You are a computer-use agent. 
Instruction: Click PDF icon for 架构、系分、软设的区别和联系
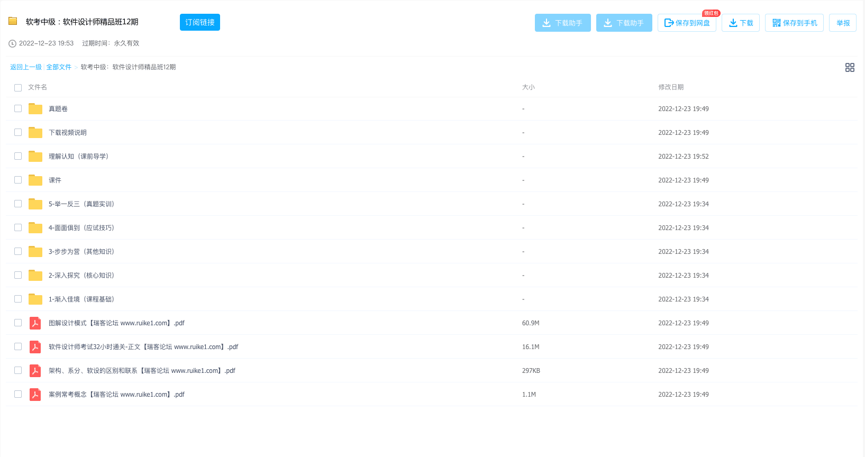pos(35,370)
